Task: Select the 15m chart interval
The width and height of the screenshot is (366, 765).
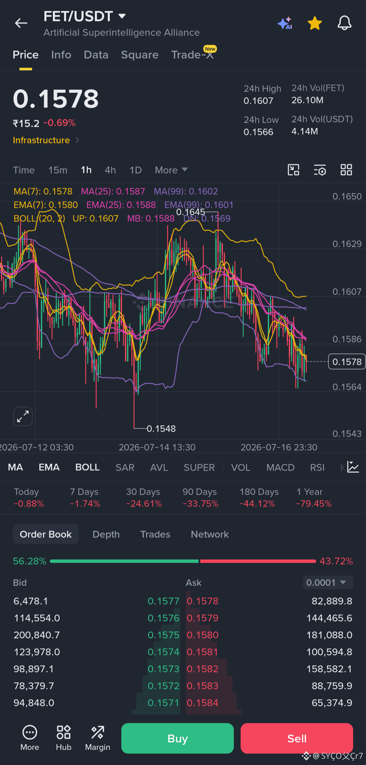Action: (58, 170)
